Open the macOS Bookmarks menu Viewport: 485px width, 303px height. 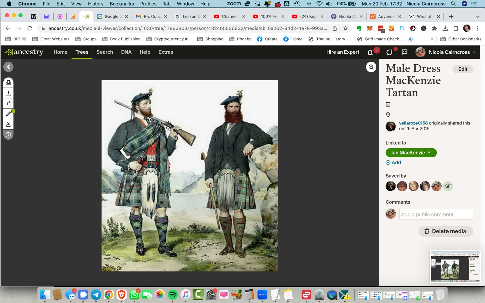(x=122, y=4)
